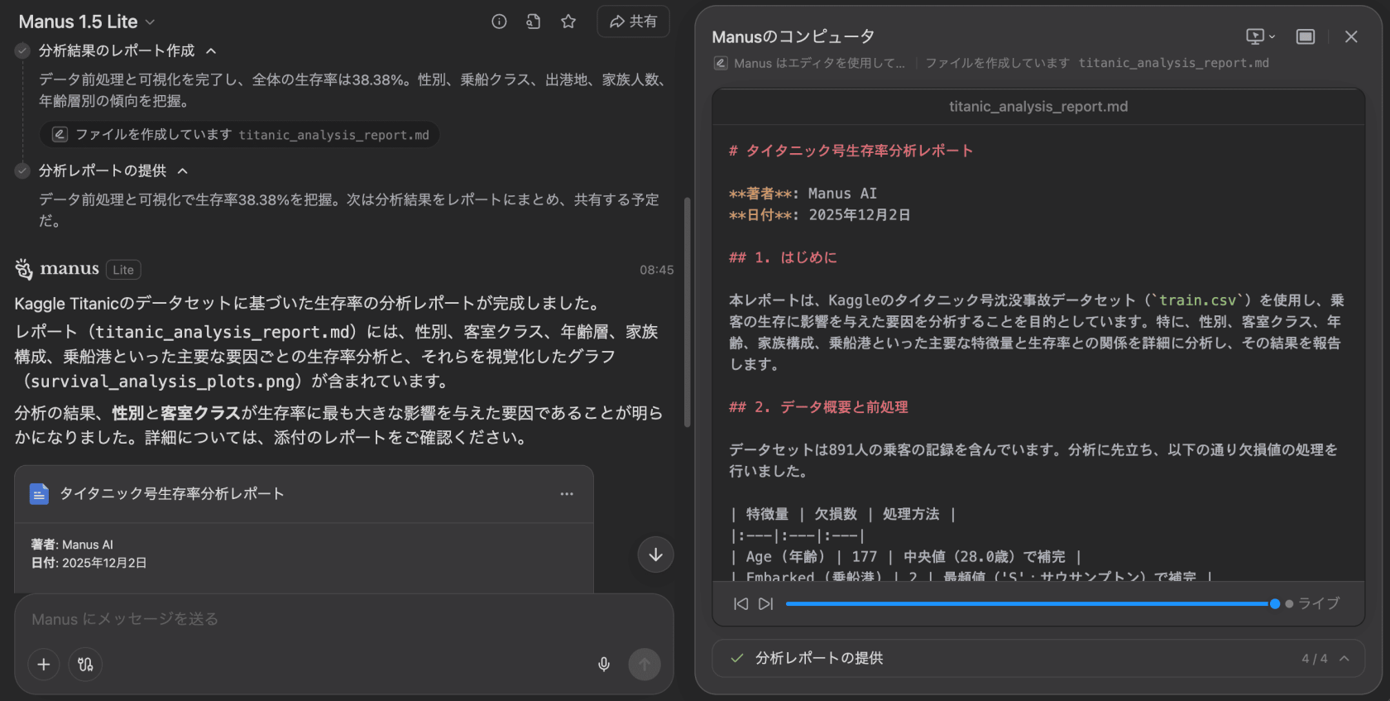Close the Manusのコンピュータ panel

tap(1351, 36)
